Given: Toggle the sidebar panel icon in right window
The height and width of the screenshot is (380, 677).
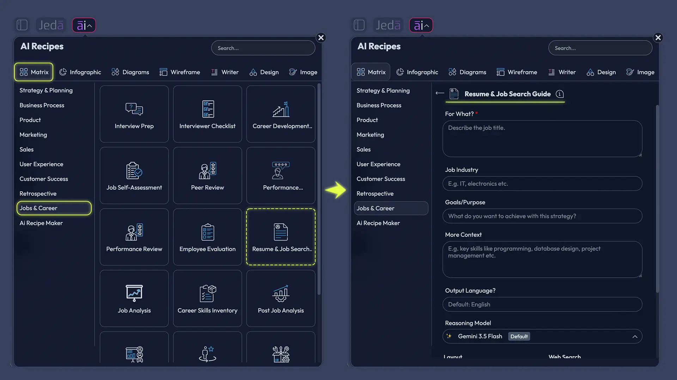Looking at the screenshot, I should click(x=359, y=25).
